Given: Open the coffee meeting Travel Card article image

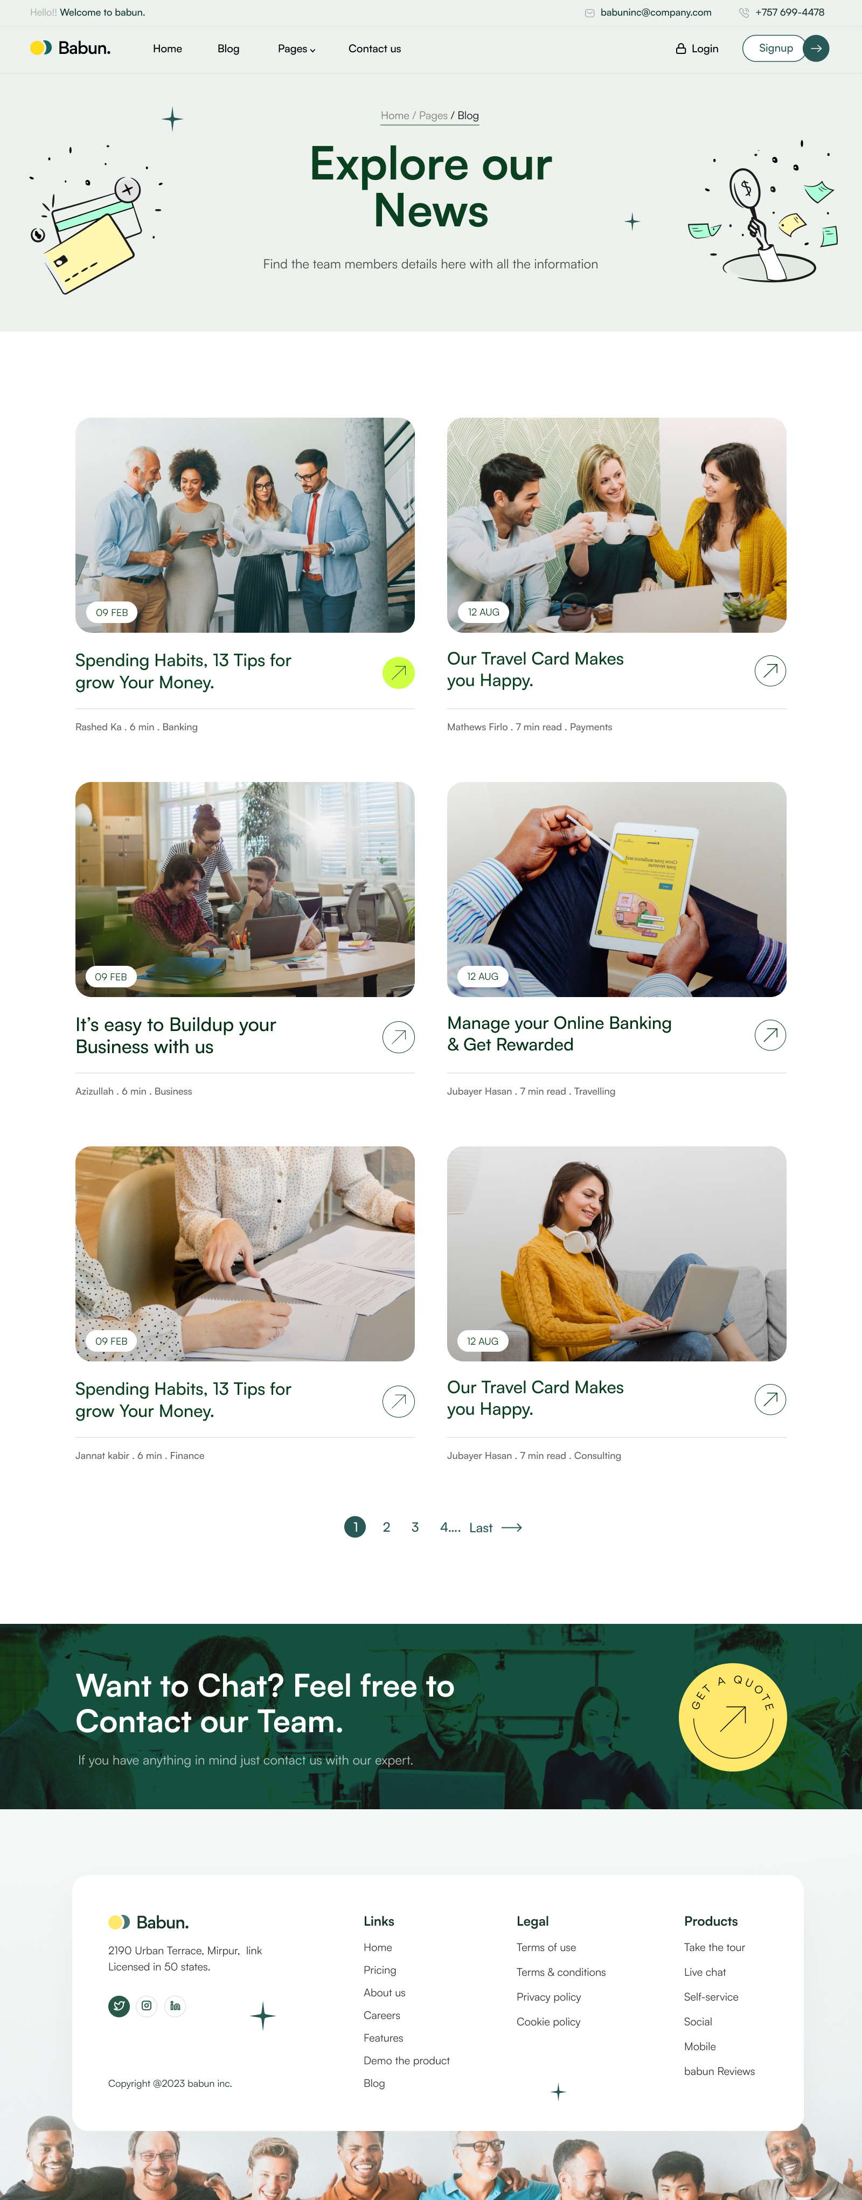Looking at the screenshot, I should (x=616, y=524).
